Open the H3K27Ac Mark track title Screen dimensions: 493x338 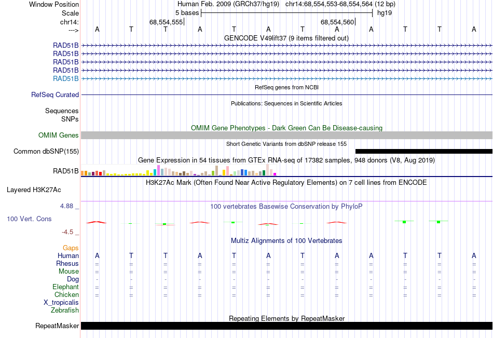[286, 183]
